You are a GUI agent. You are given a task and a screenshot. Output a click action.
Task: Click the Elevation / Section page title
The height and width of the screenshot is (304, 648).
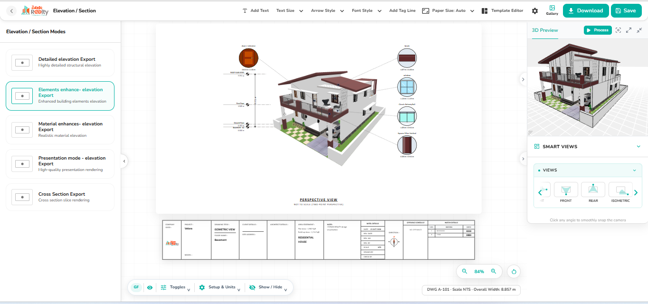click(75, 10)
